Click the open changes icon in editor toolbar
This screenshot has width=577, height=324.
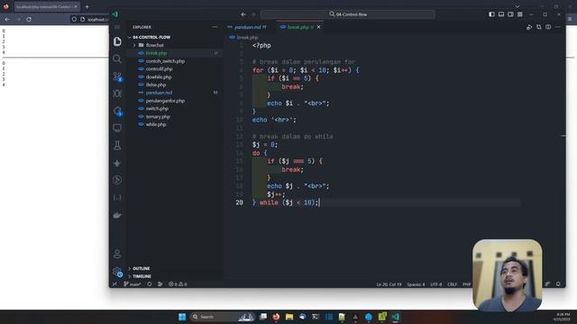coord(539,27)
